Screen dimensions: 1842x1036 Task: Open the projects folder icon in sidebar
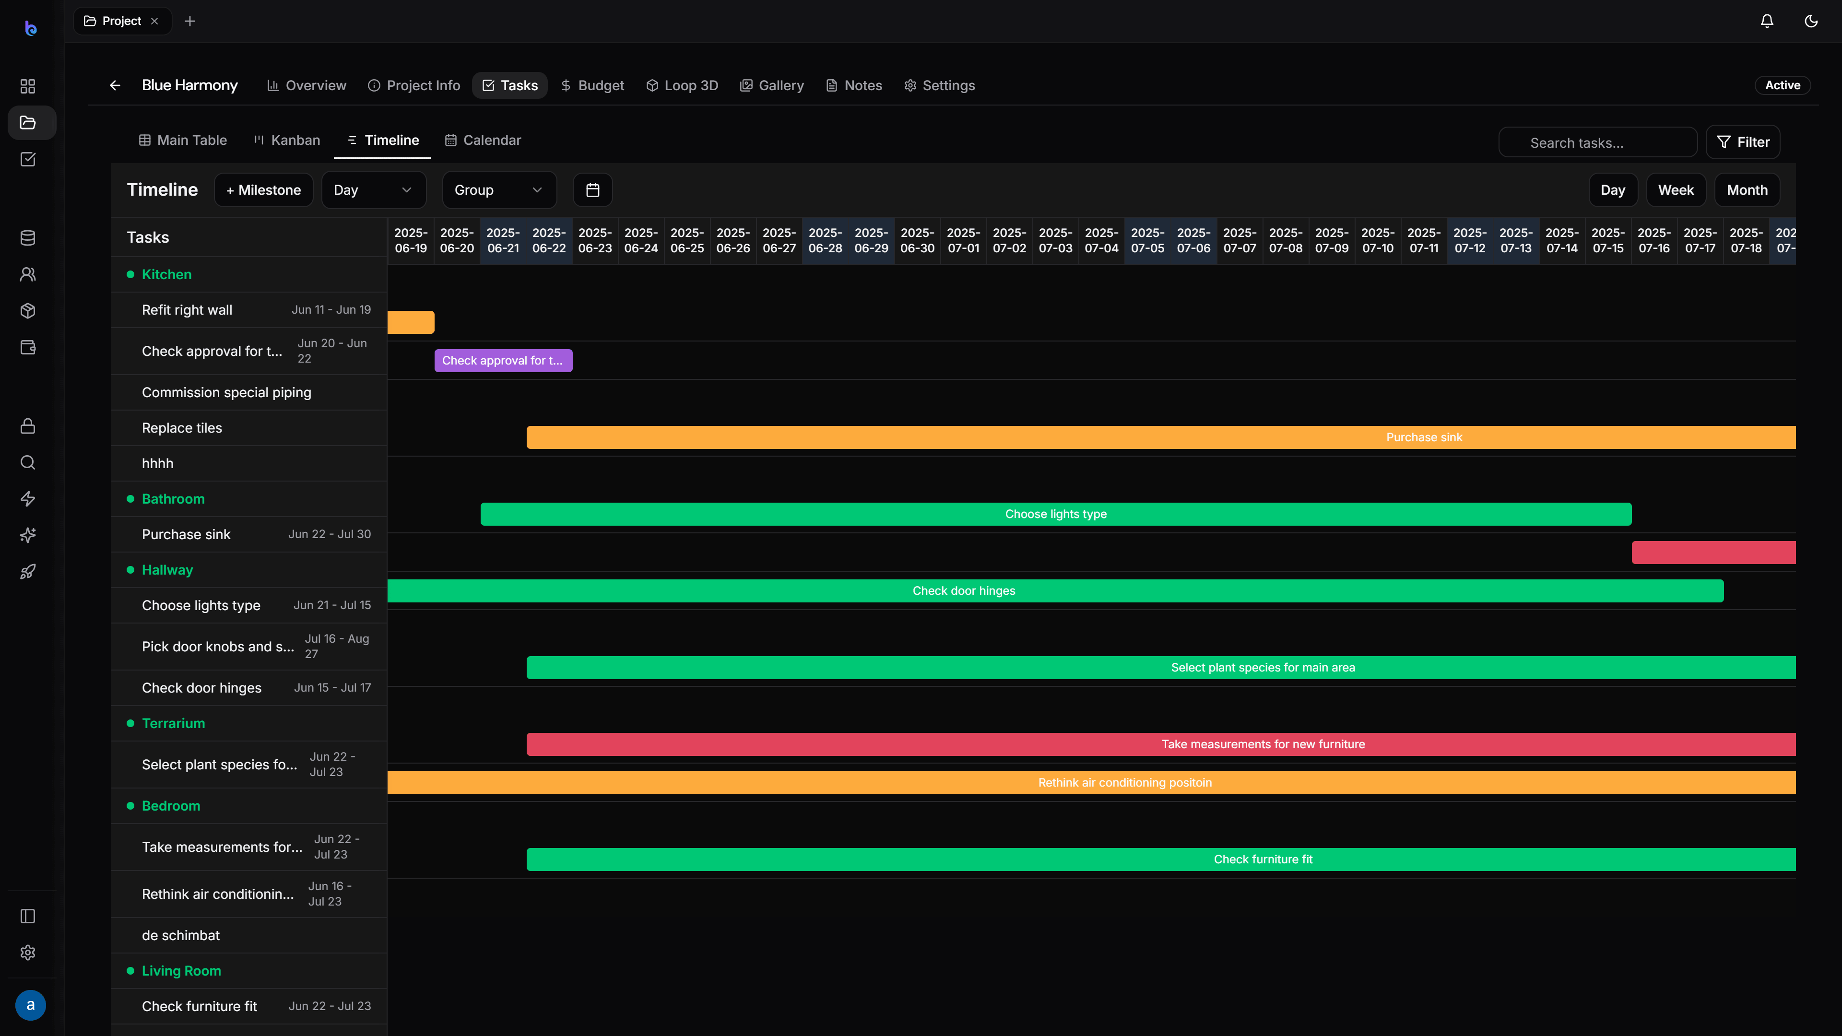tap(28, 123)
